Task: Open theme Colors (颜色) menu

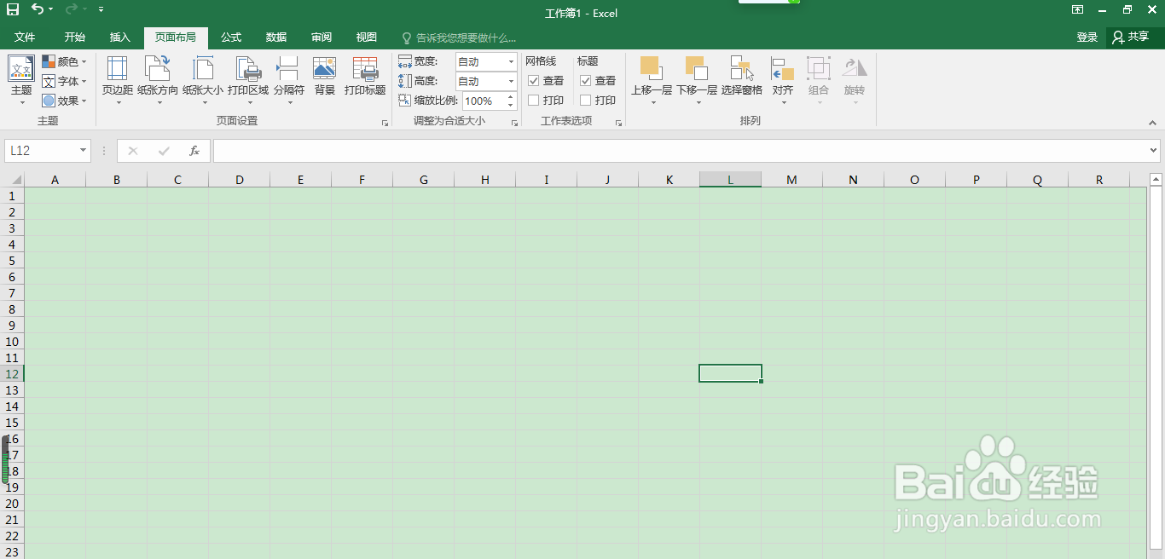Action: [x=64, y=61]
